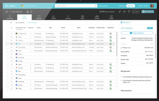Check the box for row 17 Apple
This screenshot has width=159, height=101.
pos(8,88)
